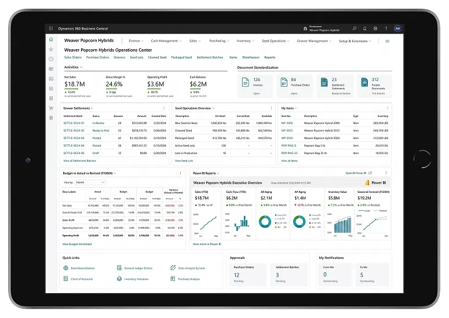Open the 23 Settlement Statements tile
This screenshot has width=449, height=318.
[x=335, y=86]
